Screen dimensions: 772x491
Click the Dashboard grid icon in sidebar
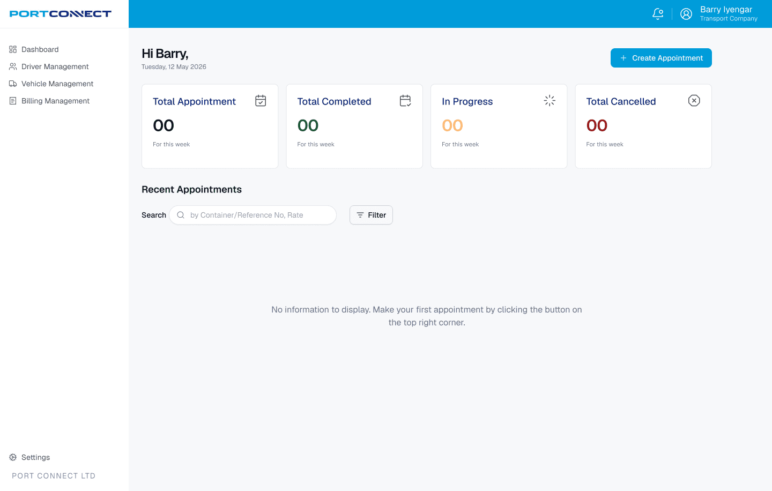tap(13, 49)
